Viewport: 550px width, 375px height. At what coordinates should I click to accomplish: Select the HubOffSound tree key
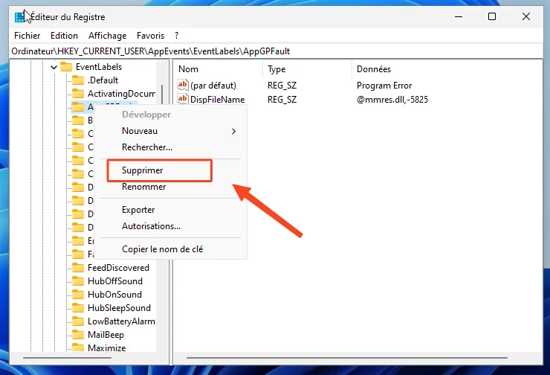tap(115, 281)
